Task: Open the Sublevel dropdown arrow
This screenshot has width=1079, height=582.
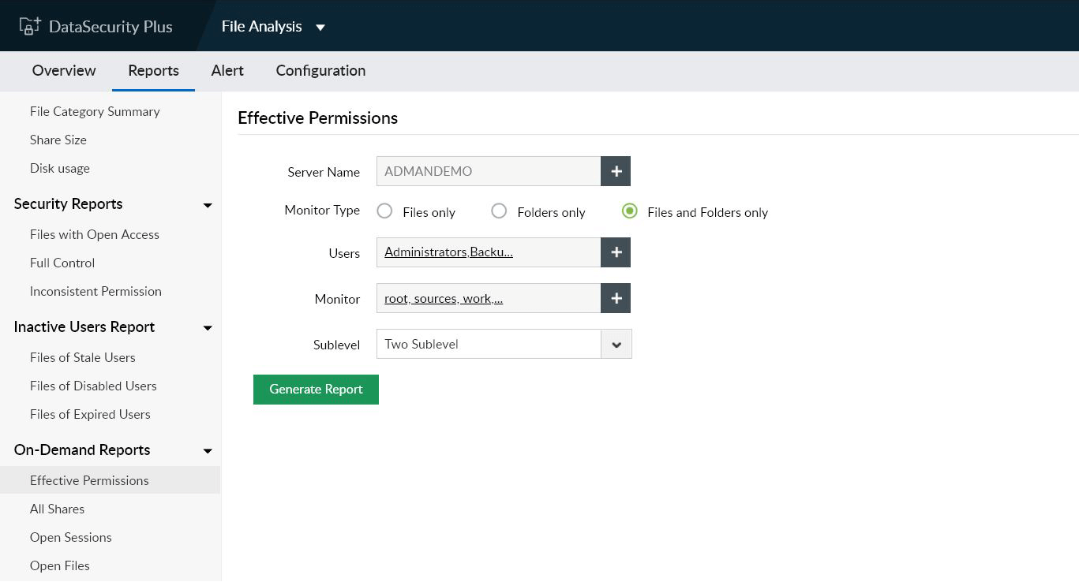Action: pyautogui.click(x=616, y=345)
